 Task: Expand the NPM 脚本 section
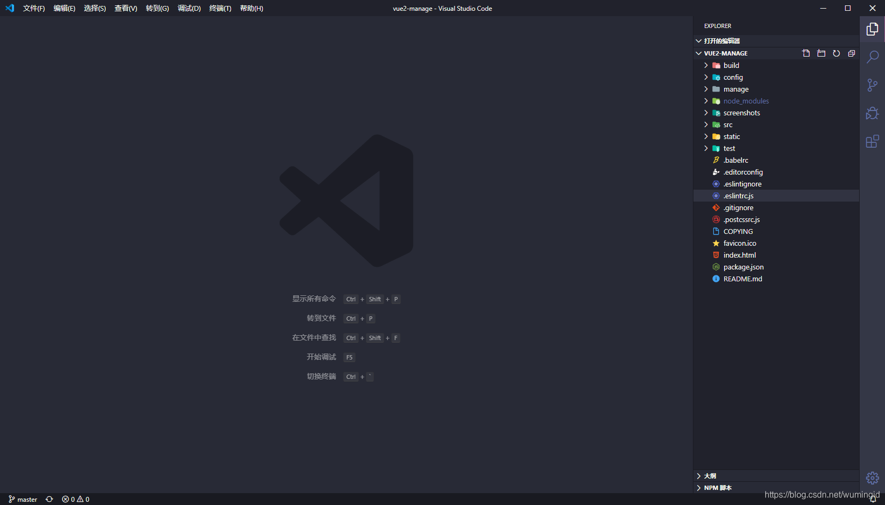[776, 488]
